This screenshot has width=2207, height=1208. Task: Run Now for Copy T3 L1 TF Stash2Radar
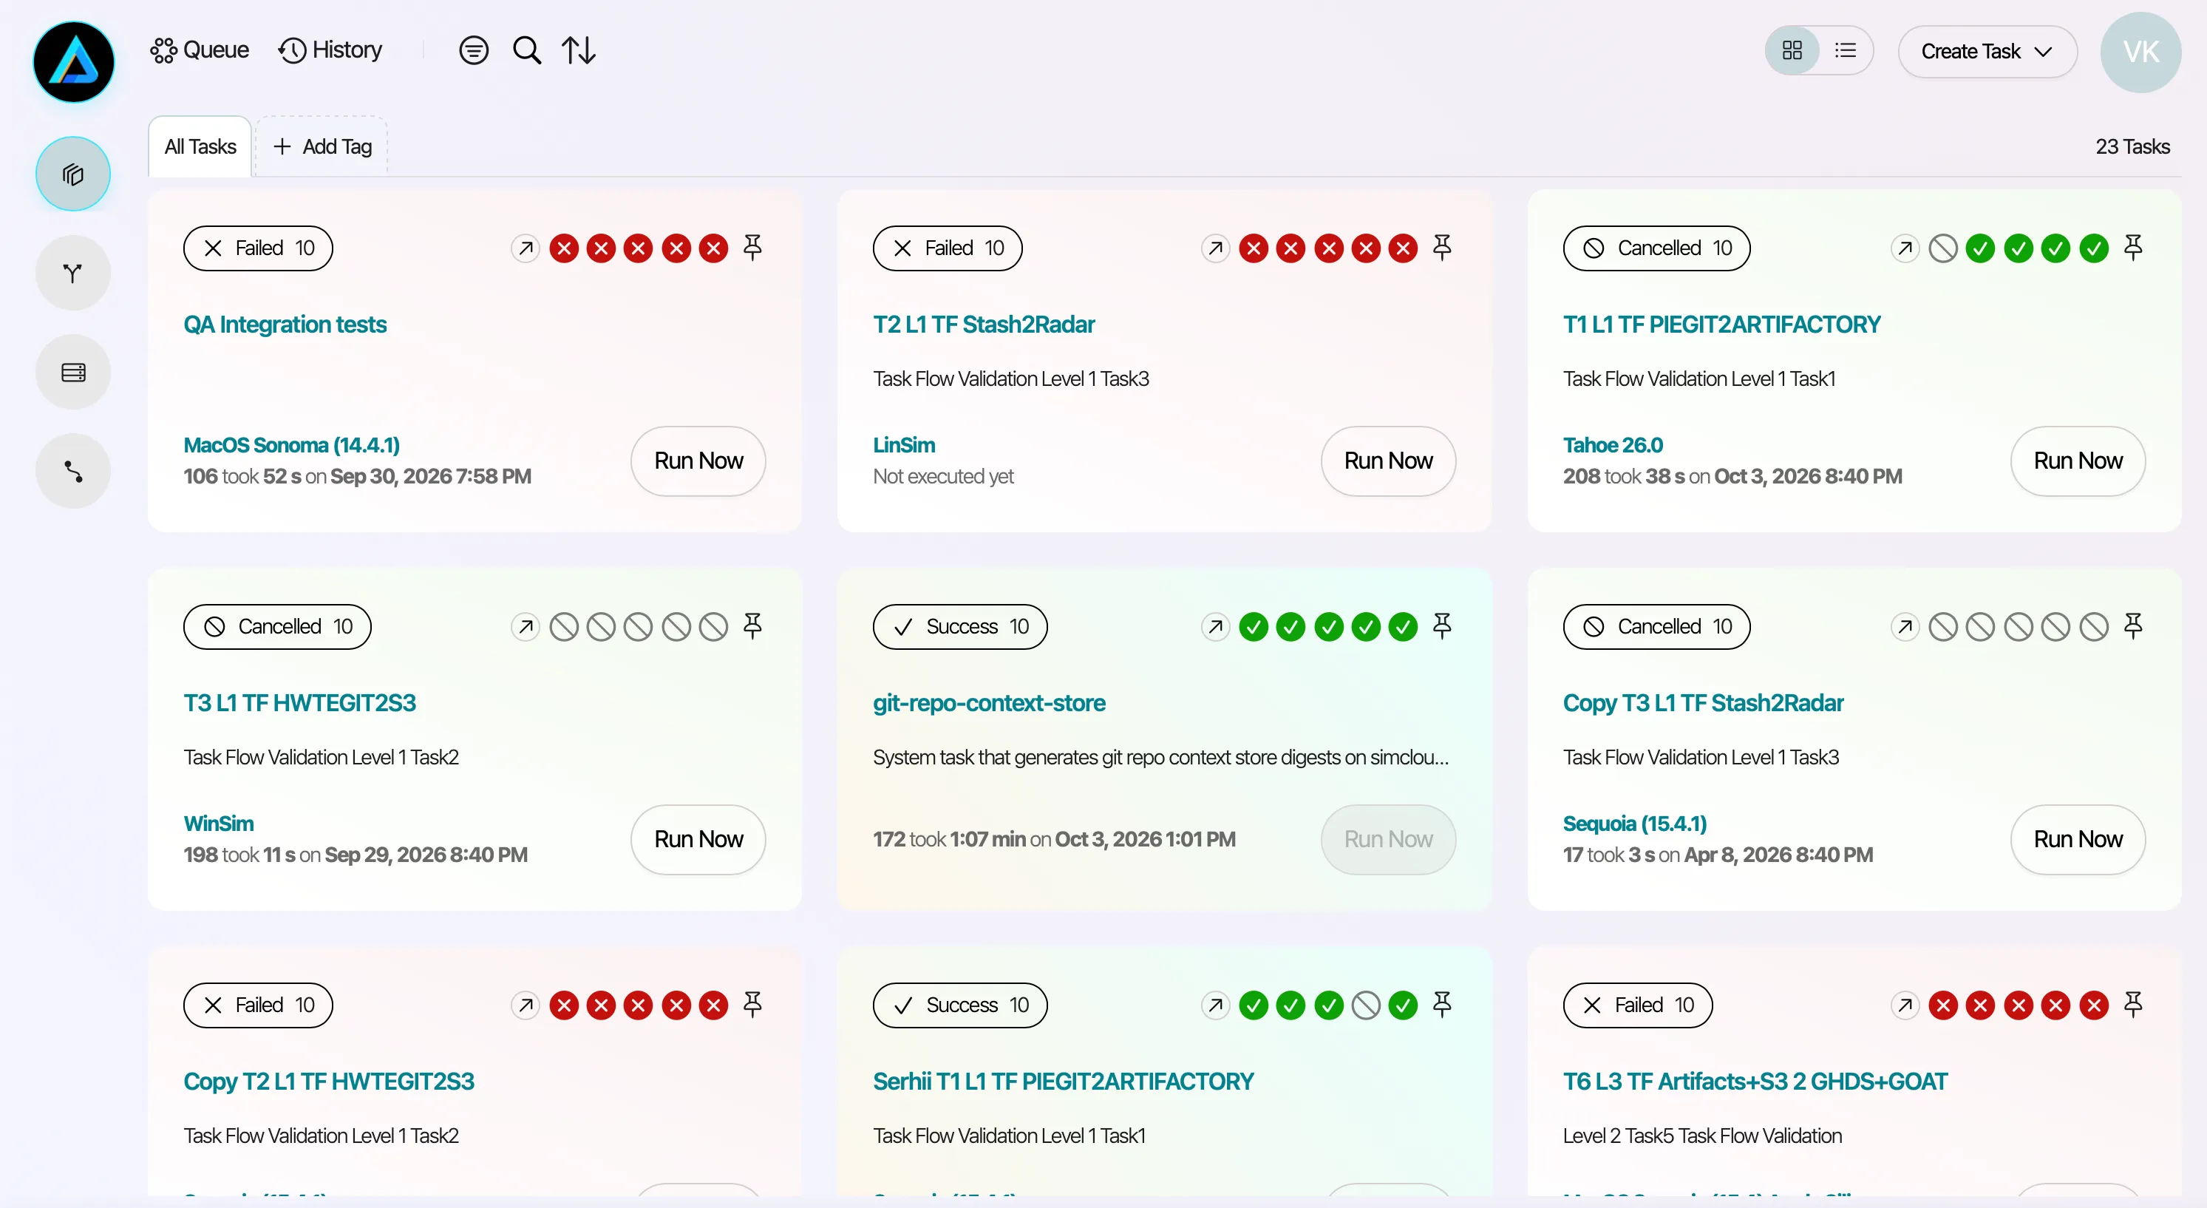(x=2078, y=840)
